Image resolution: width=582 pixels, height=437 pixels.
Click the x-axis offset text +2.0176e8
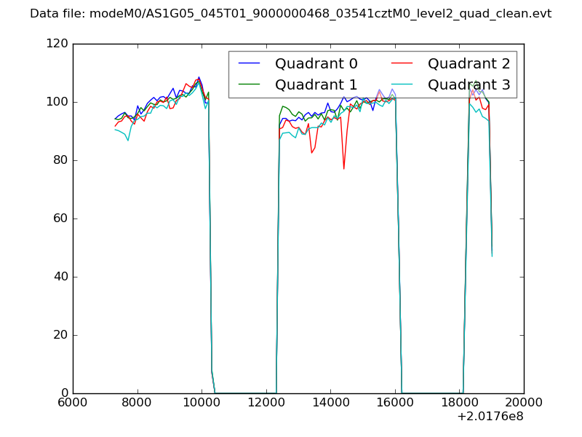pyautogui.click(x=490, y=417)
